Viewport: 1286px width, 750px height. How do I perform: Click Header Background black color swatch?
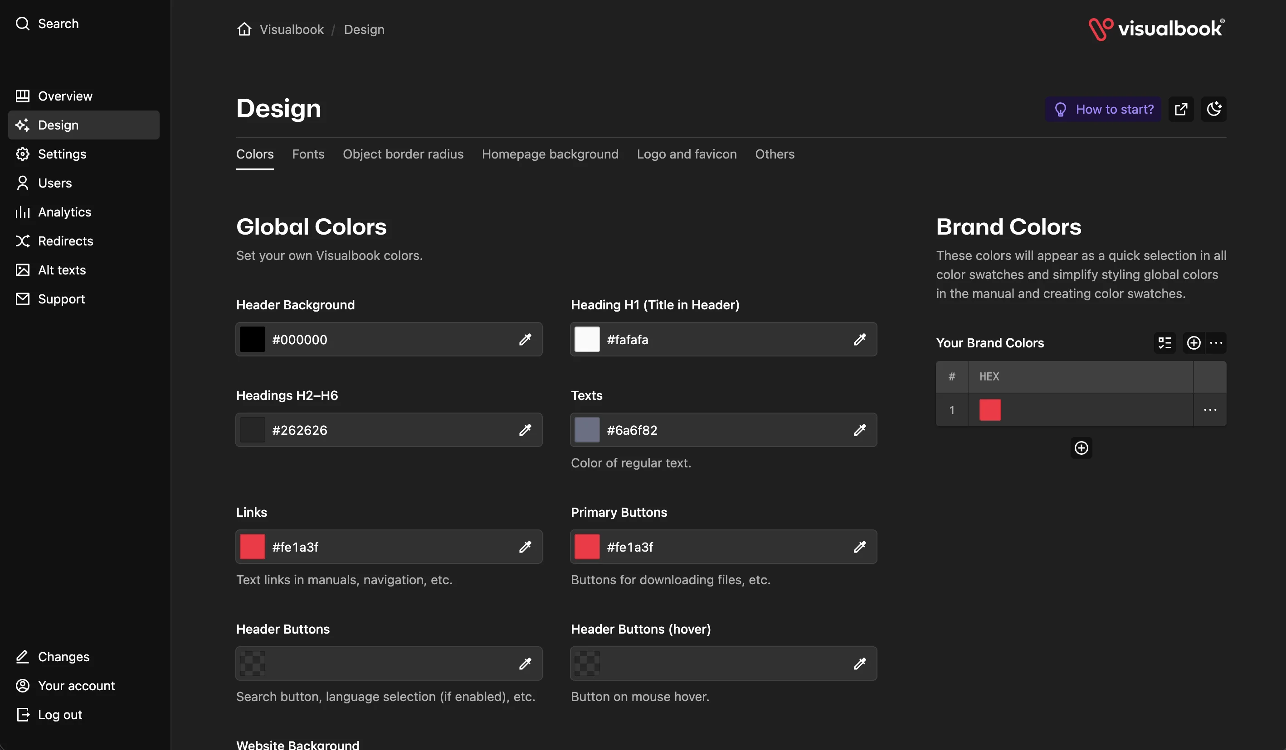pos(253,340)
